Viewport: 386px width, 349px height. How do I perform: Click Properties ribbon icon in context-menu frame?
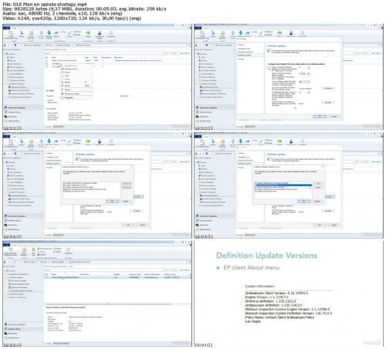111,33
